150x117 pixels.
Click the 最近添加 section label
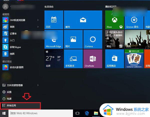[7, 61]
